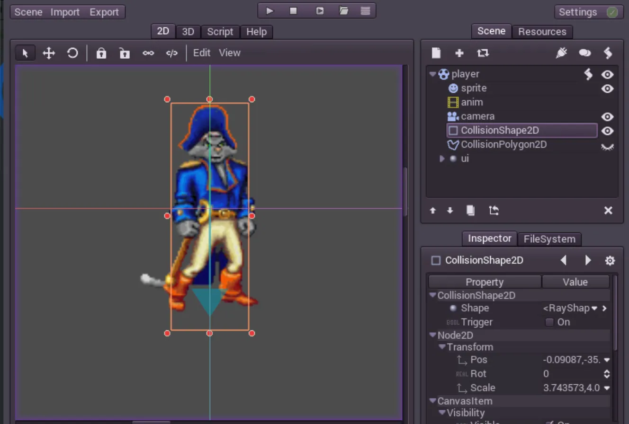Screen dimensions: 629x424
Task: Activate the Move tool in canvas toolbar
Action: pyautogui.click(x=49, y=53)
